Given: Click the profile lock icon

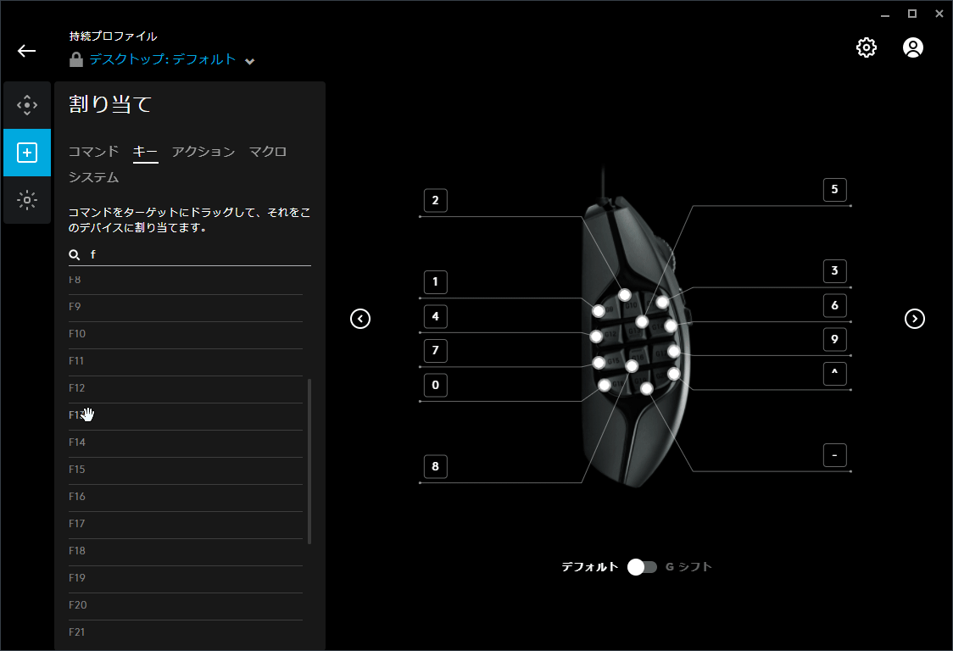Looking at the screenshot, I should [76, 60].
